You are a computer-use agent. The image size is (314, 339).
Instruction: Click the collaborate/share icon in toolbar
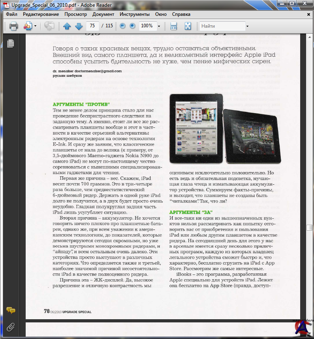tap(28, 26)
